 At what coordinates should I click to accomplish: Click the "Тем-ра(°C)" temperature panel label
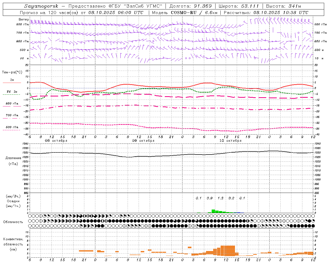(12, 72)
